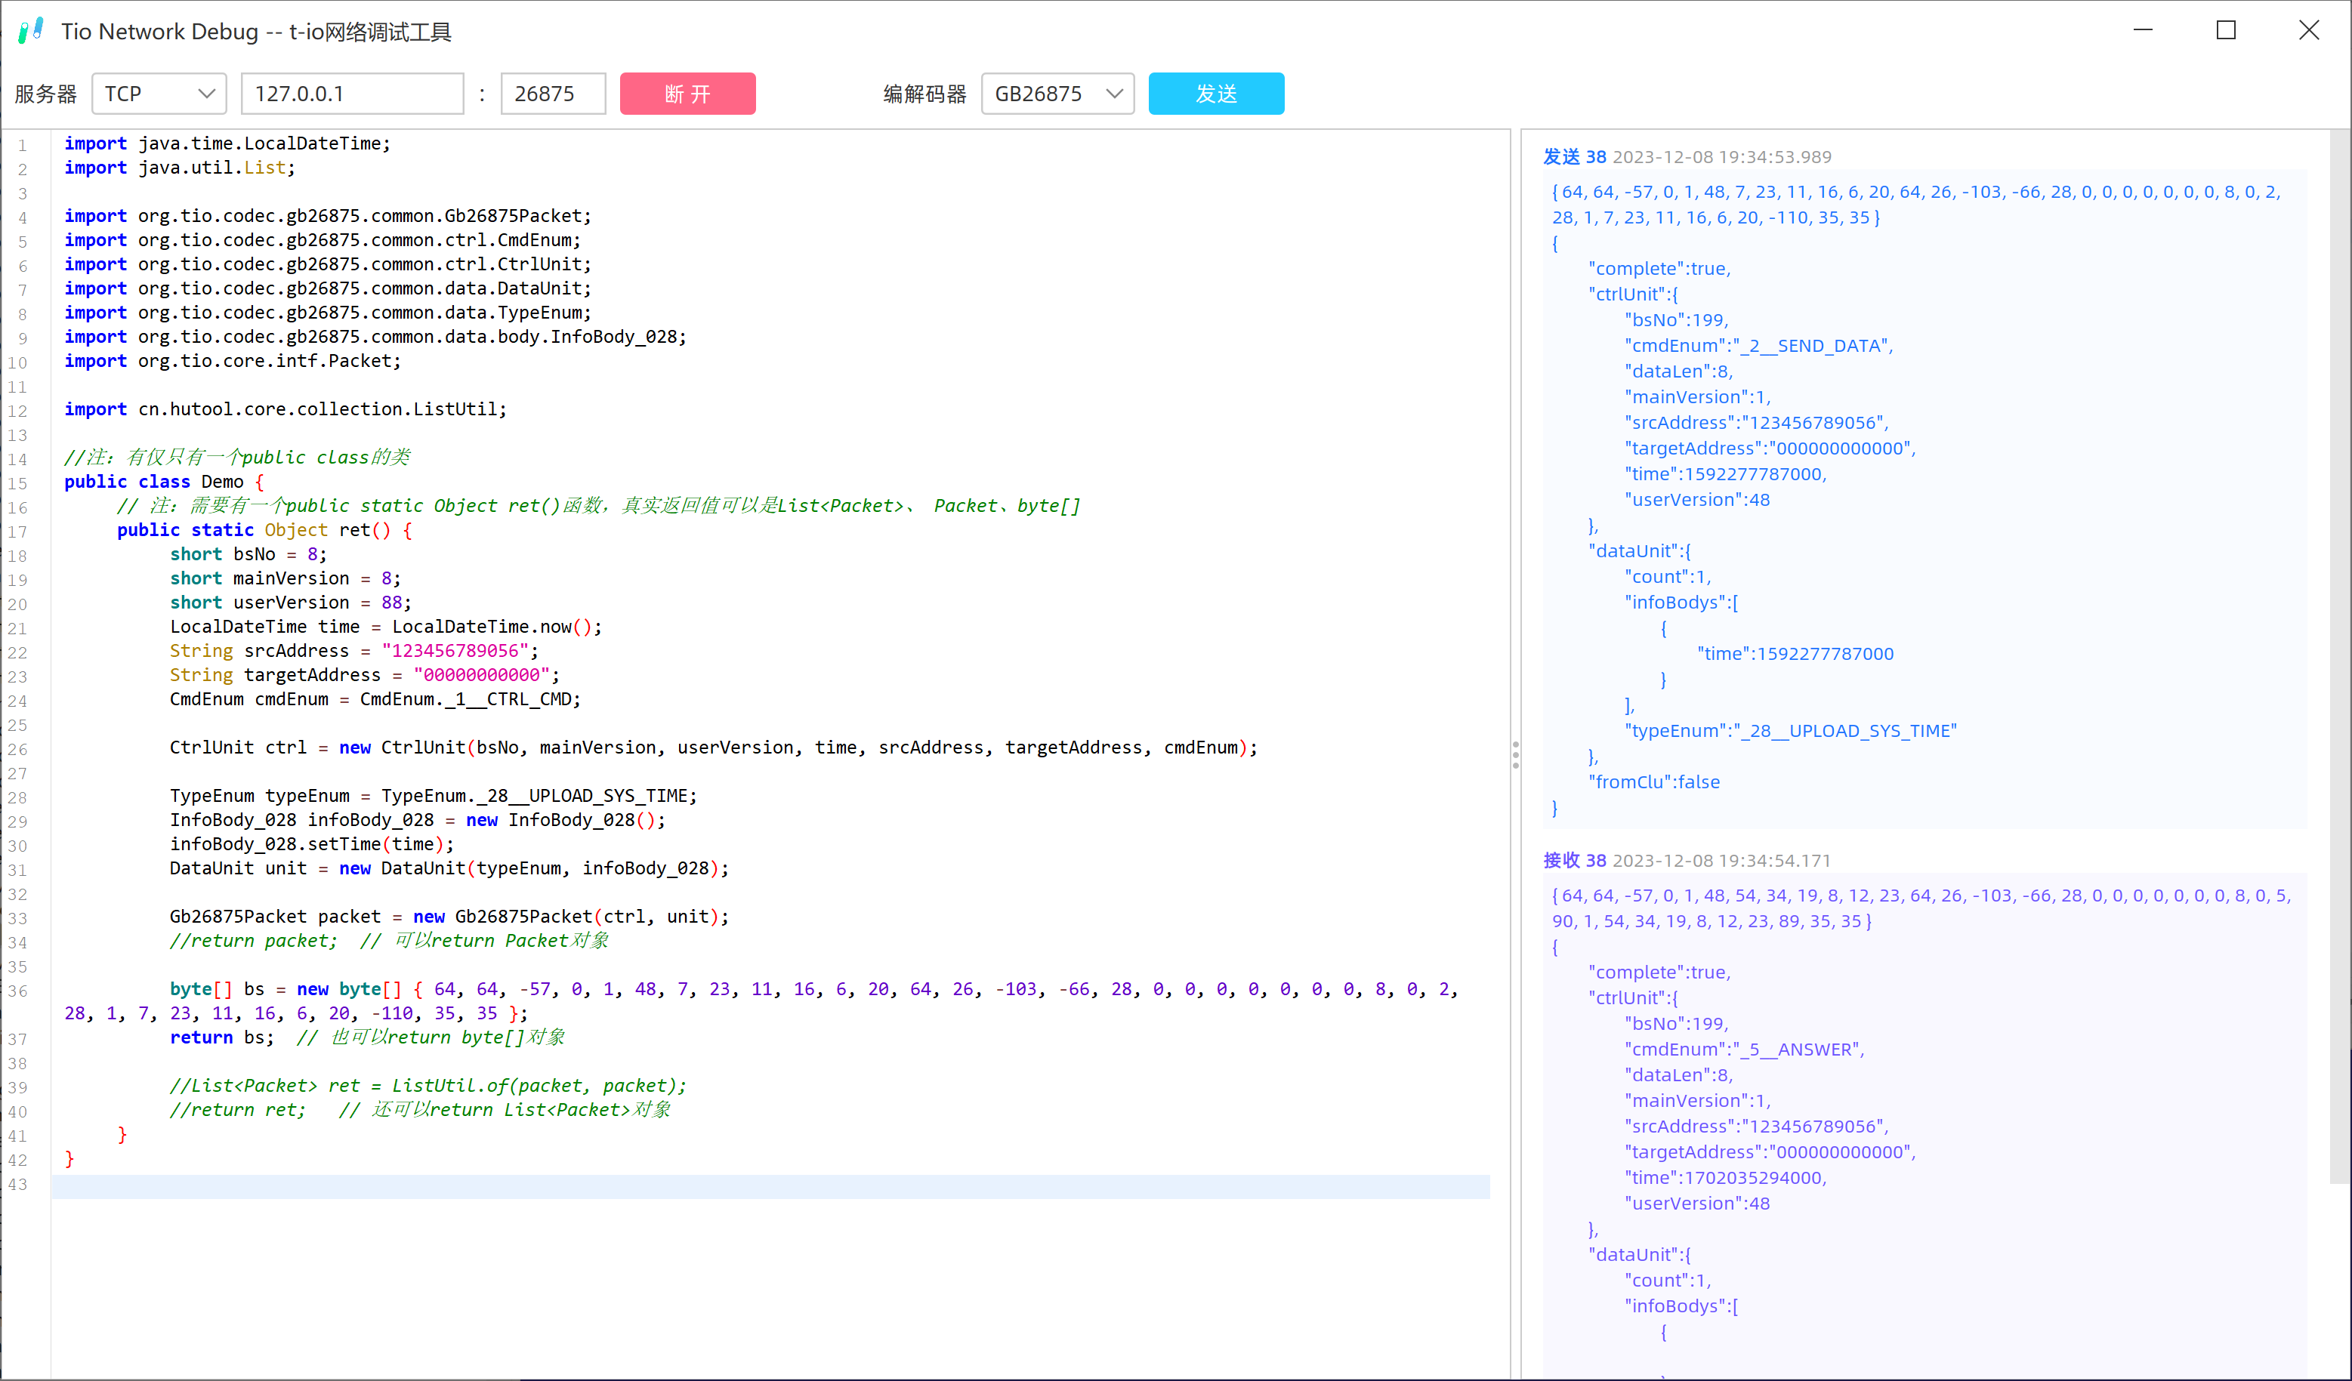Click the 'infoBody_028.setTime(time);' line
2352x1381 pixels.
click(312, 844)
